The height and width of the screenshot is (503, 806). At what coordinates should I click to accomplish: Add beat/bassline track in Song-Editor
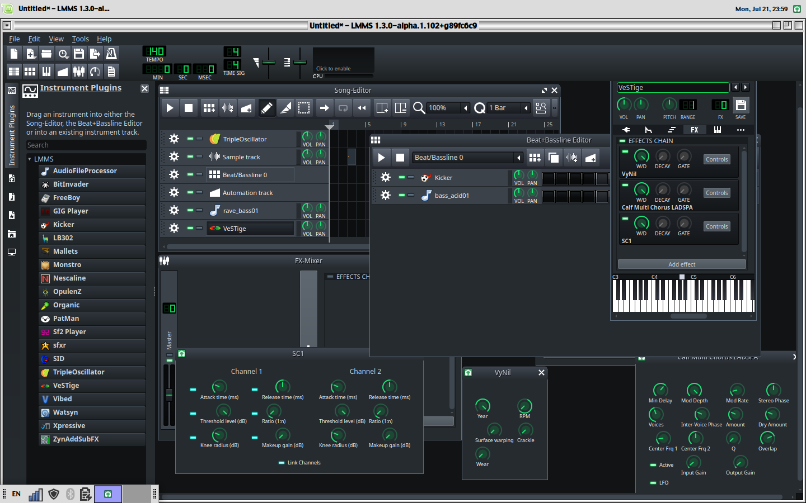click(209, 108)
